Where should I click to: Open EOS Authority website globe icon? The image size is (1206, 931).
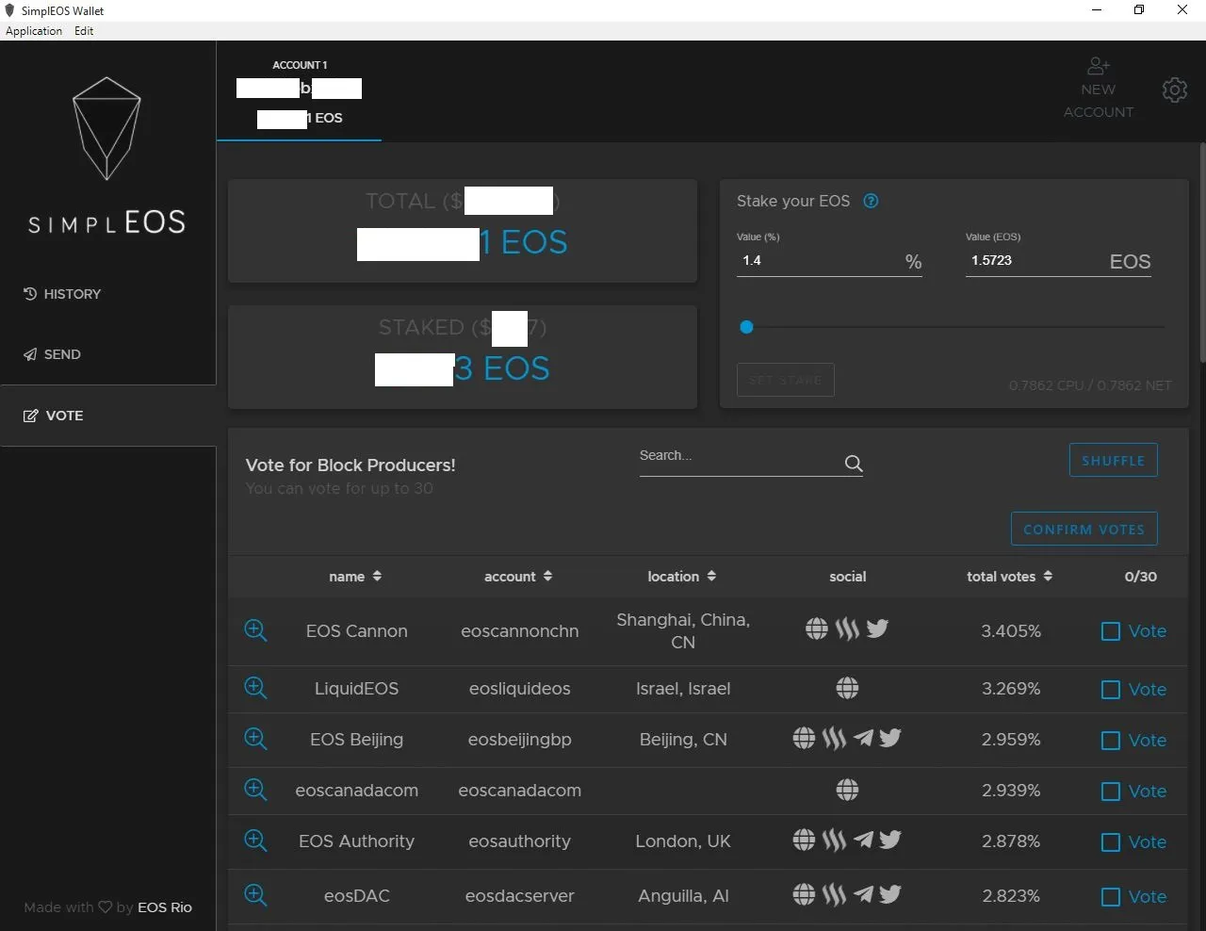pyautogui.click(x=804, y=839)
